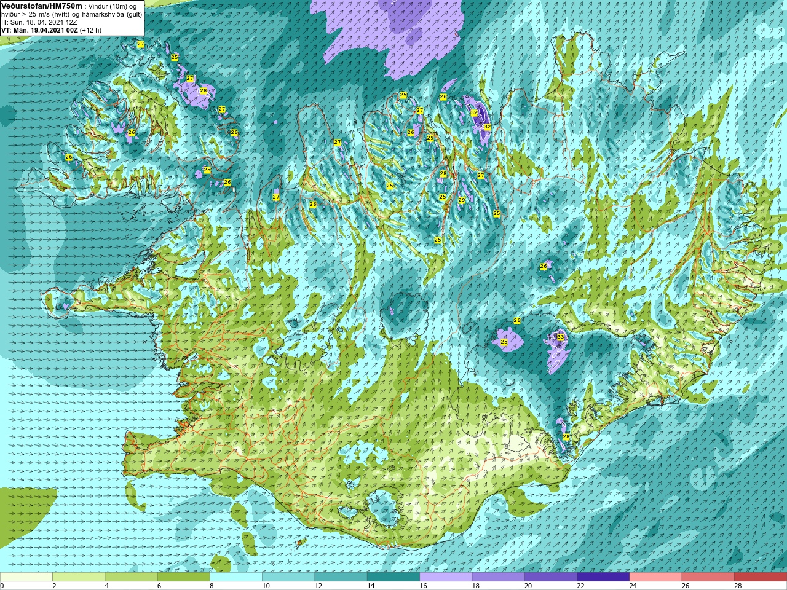
Task: Click the legend tick label 0
Action: [x=2, y=586]
